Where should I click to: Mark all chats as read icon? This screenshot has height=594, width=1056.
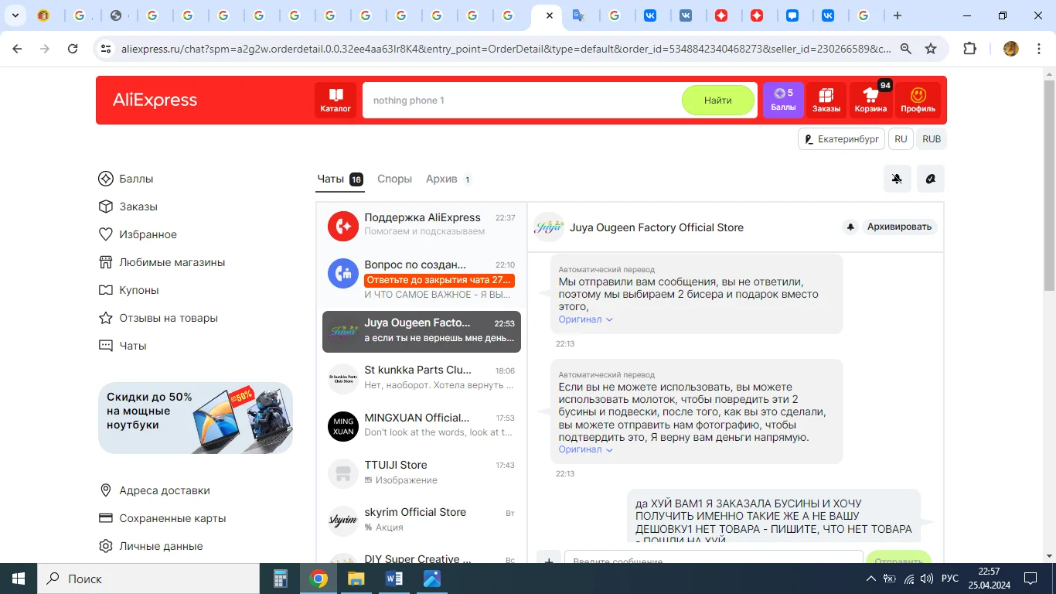click(x=931, y=179)
